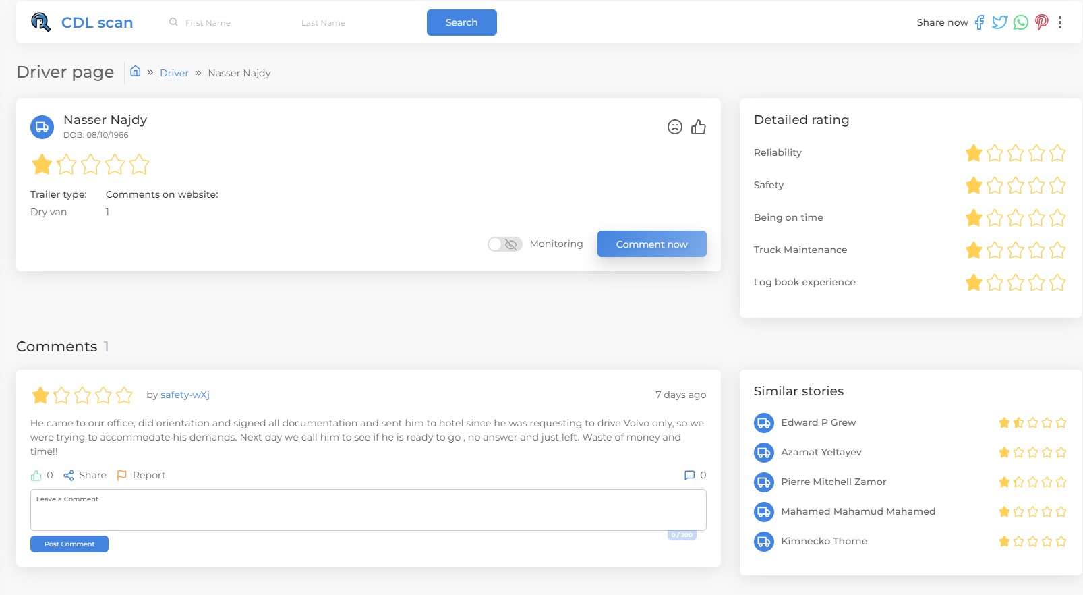Enable the Monitoring toggle

(x=504, y=244)
